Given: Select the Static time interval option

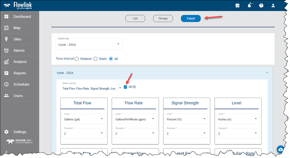Looking at the screenshot, I should tap(95, 59).
